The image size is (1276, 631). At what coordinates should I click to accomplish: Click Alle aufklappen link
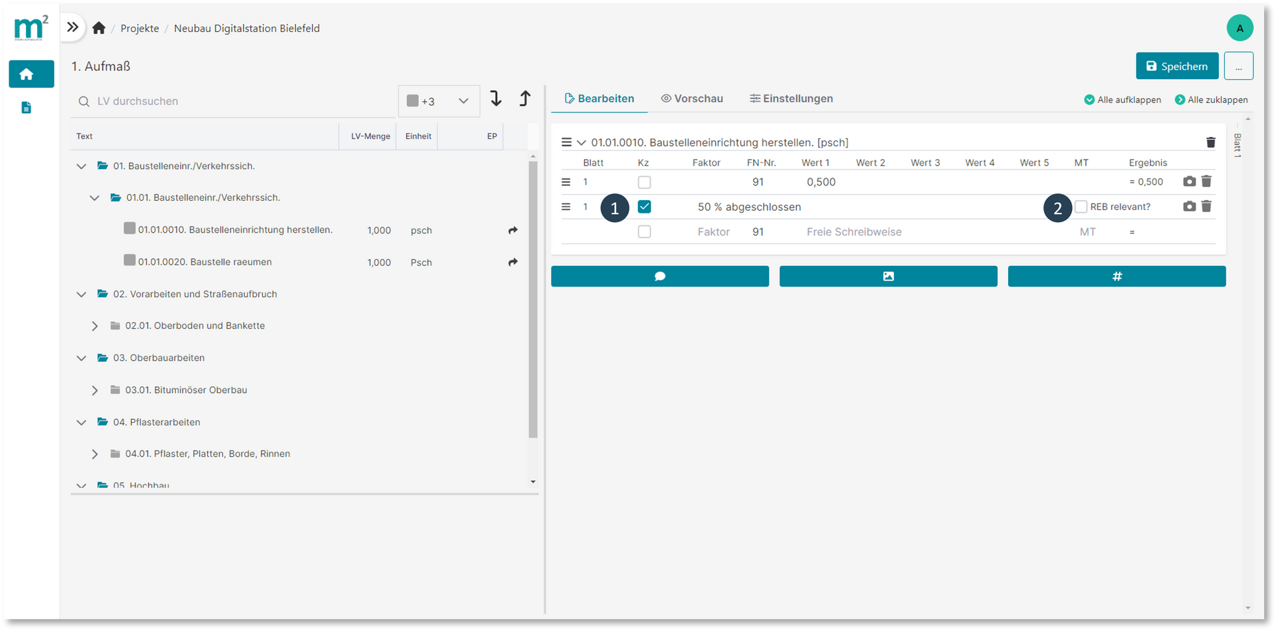click(x=1122, y=100)
